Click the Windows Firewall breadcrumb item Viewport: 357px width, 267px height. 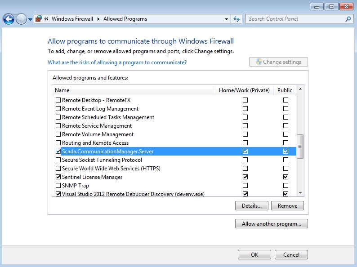pos(72,19)
